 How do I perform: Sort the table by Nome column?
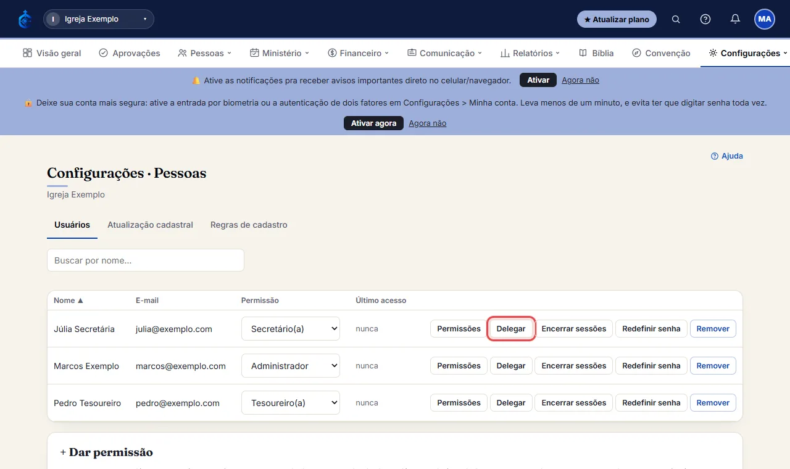point(69,301)
